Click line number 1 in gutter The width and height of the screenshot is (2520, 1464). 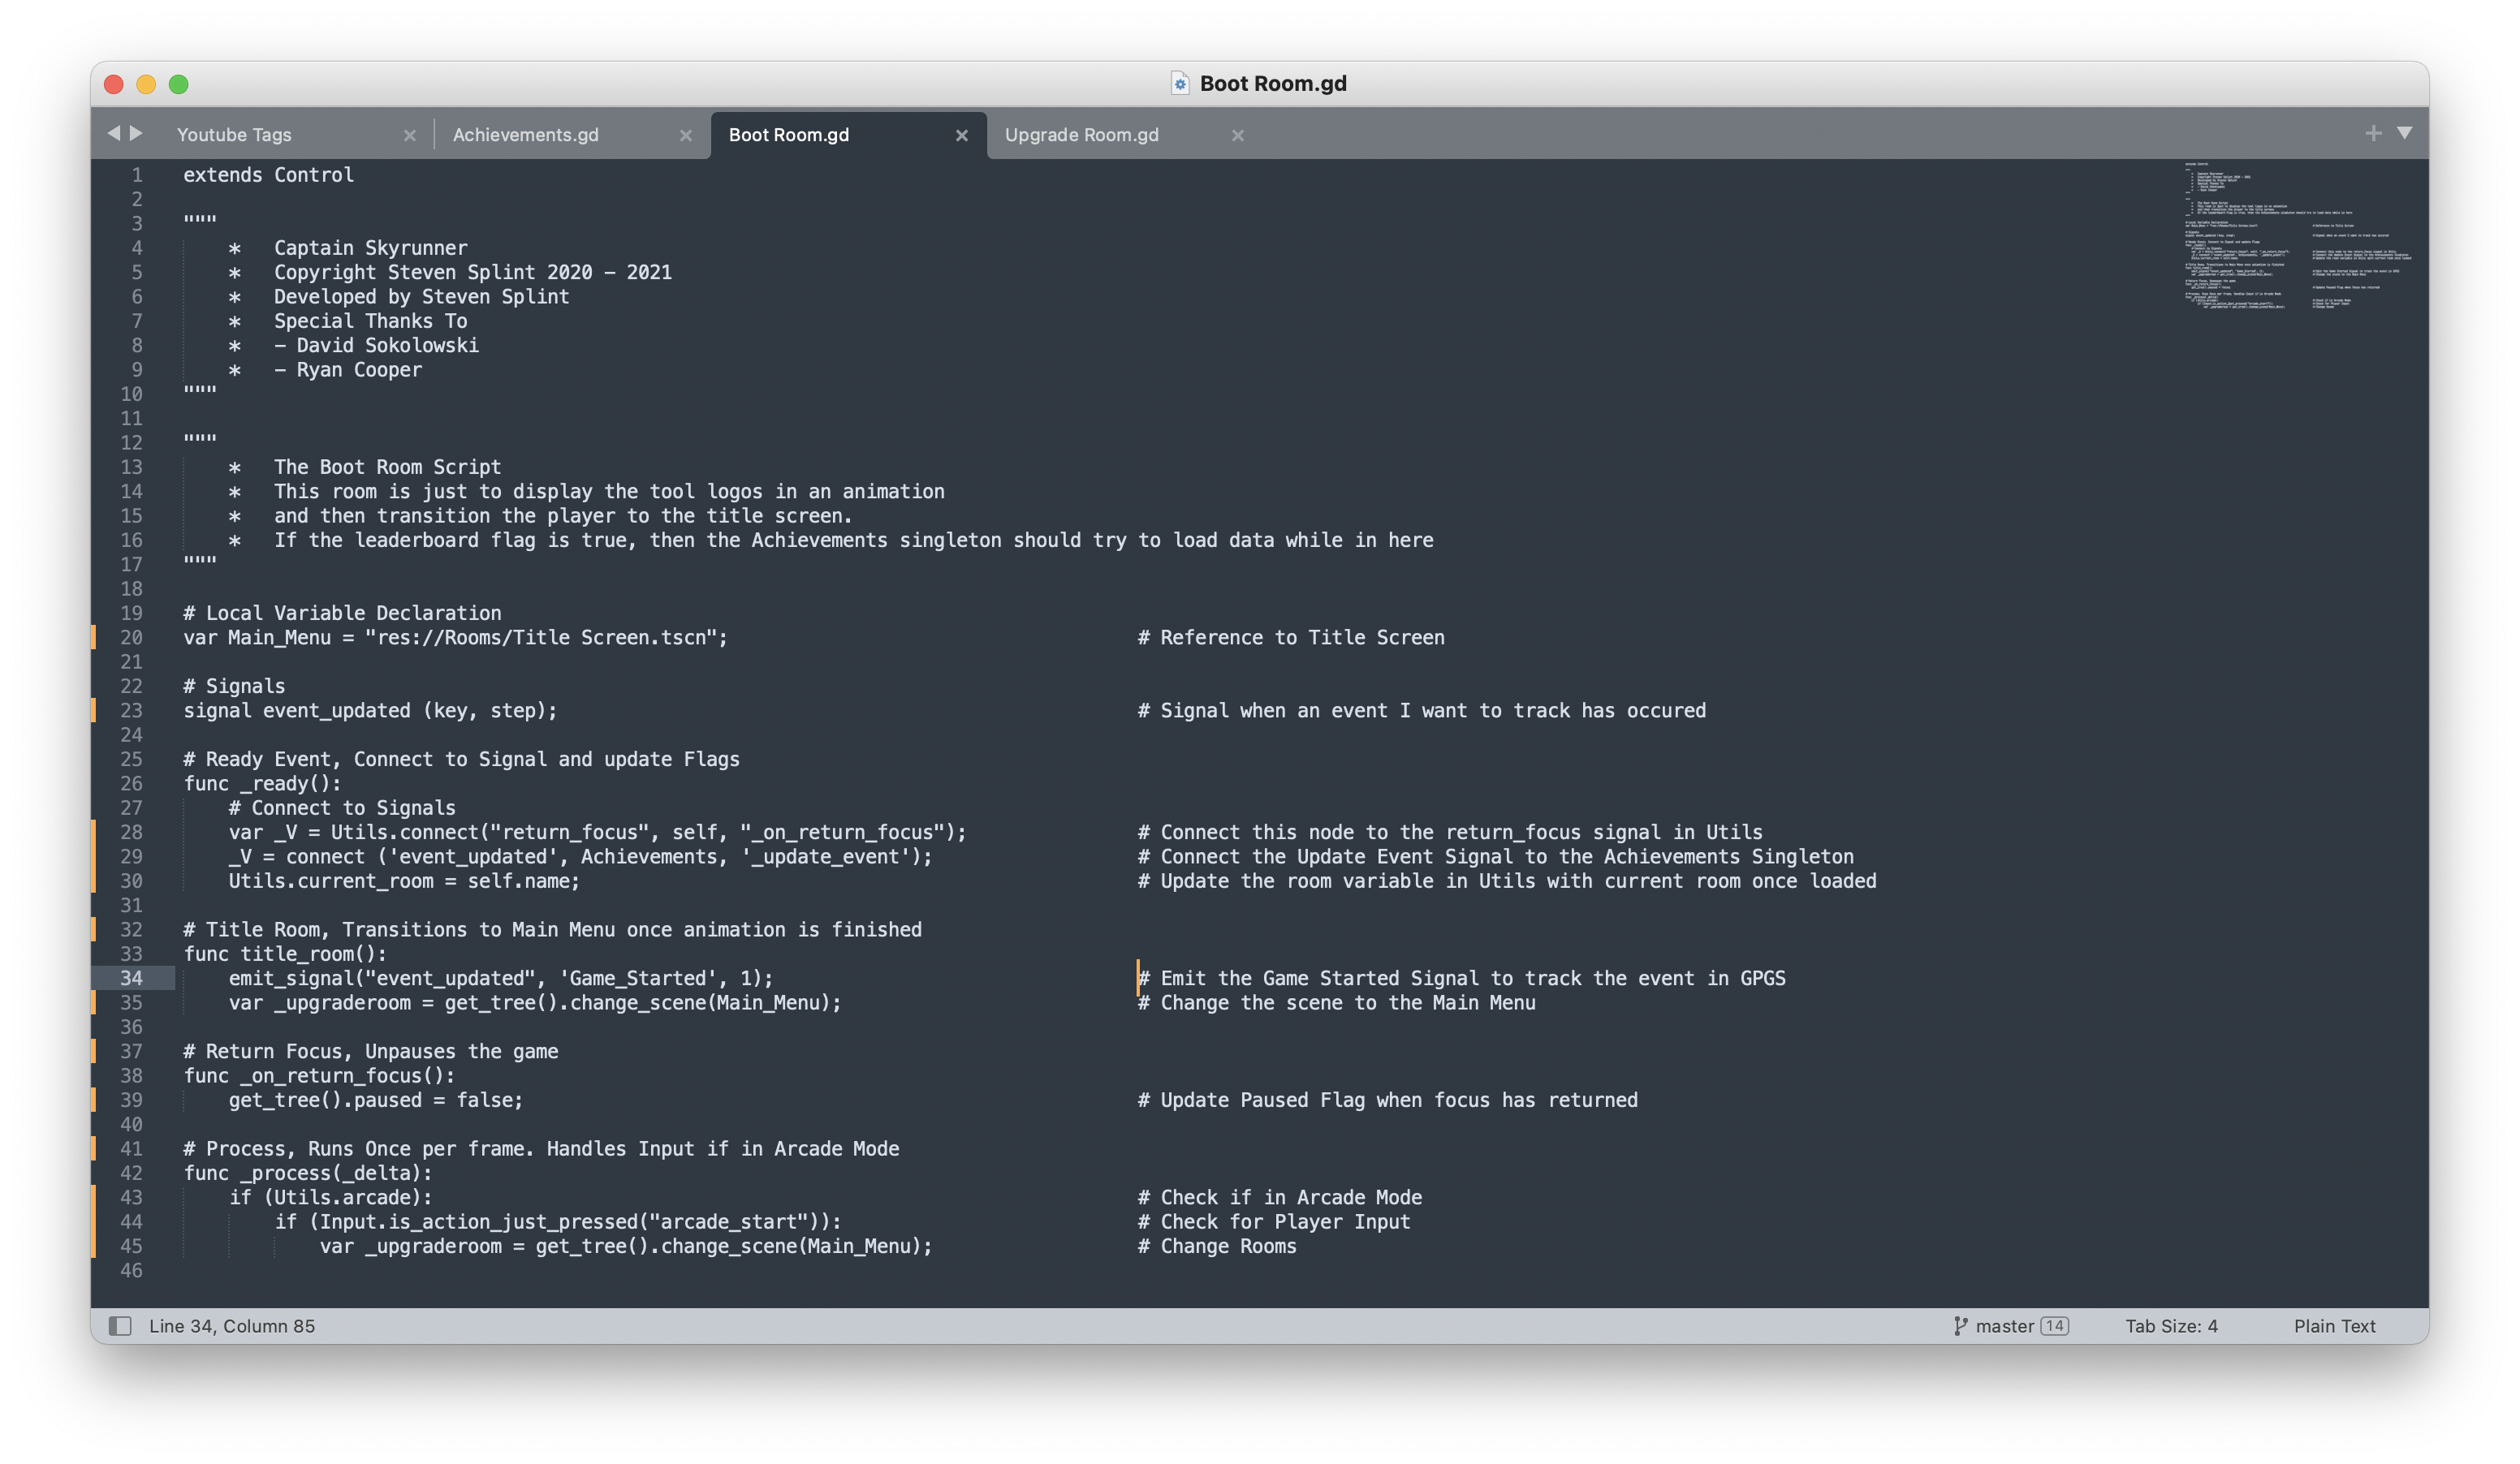137,174
